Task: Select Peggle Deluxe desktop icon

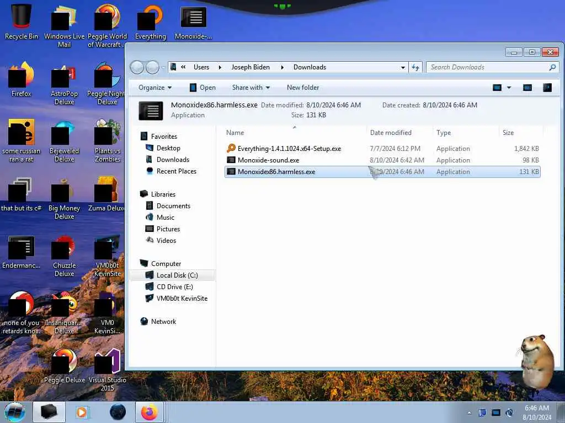Action: tap(64, 366)
